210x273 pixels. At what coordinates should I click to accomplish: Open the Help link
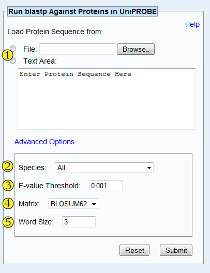tap(192, 24)
